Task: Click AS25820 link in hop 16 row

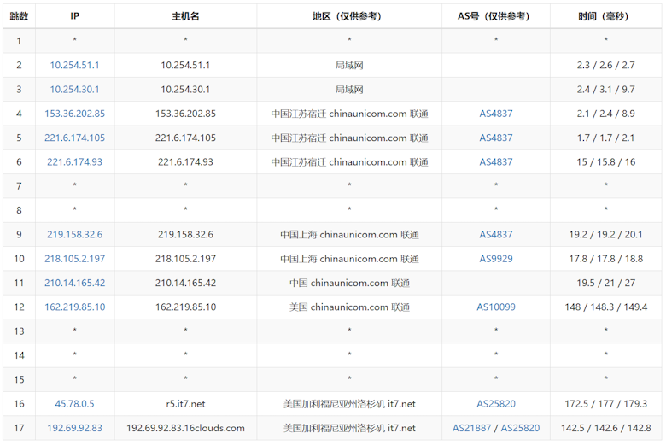Action: pos(496,404)
